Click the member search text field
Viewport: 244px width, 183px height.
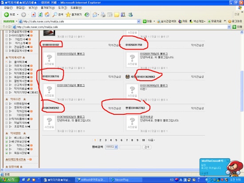pyautogui.click(x=130, y=147)
